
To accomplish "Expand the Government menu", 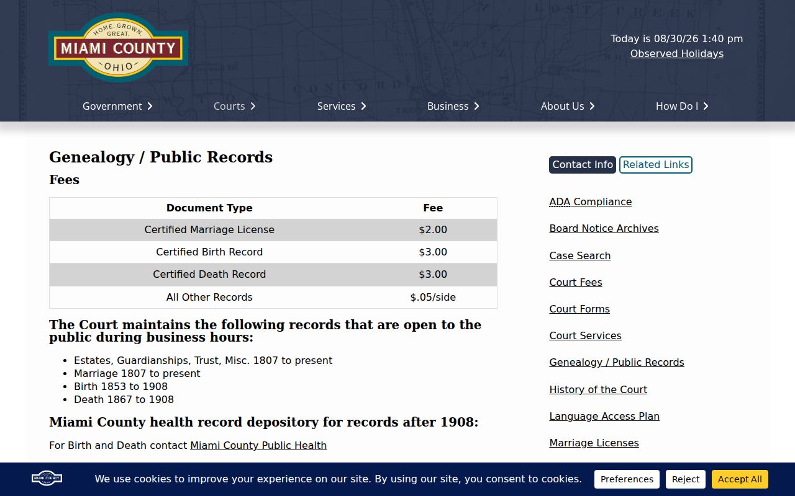I will click(x=117, y=106).
